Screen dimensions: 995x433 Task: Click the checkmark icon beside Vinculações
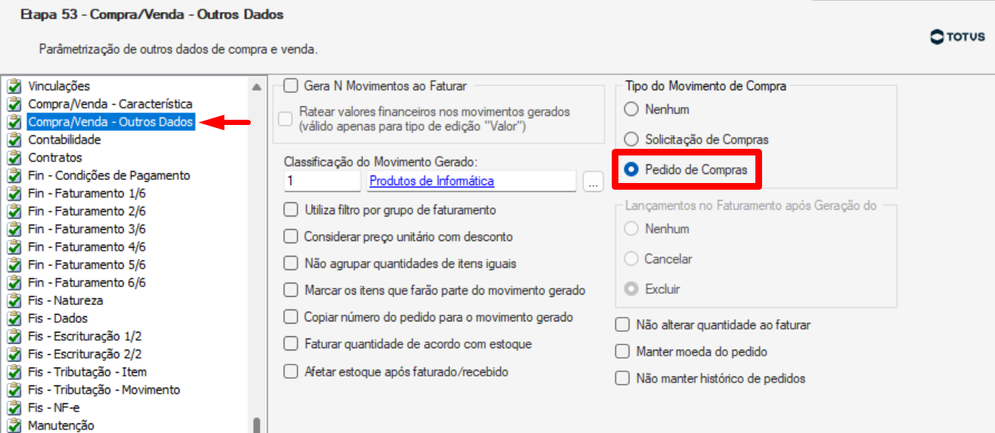pyautogui.click(x=14, y=86)
